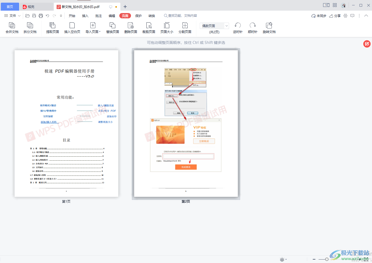Click the red floating tool icon at right edge
The image size is (372, 263).
[367, 44]
